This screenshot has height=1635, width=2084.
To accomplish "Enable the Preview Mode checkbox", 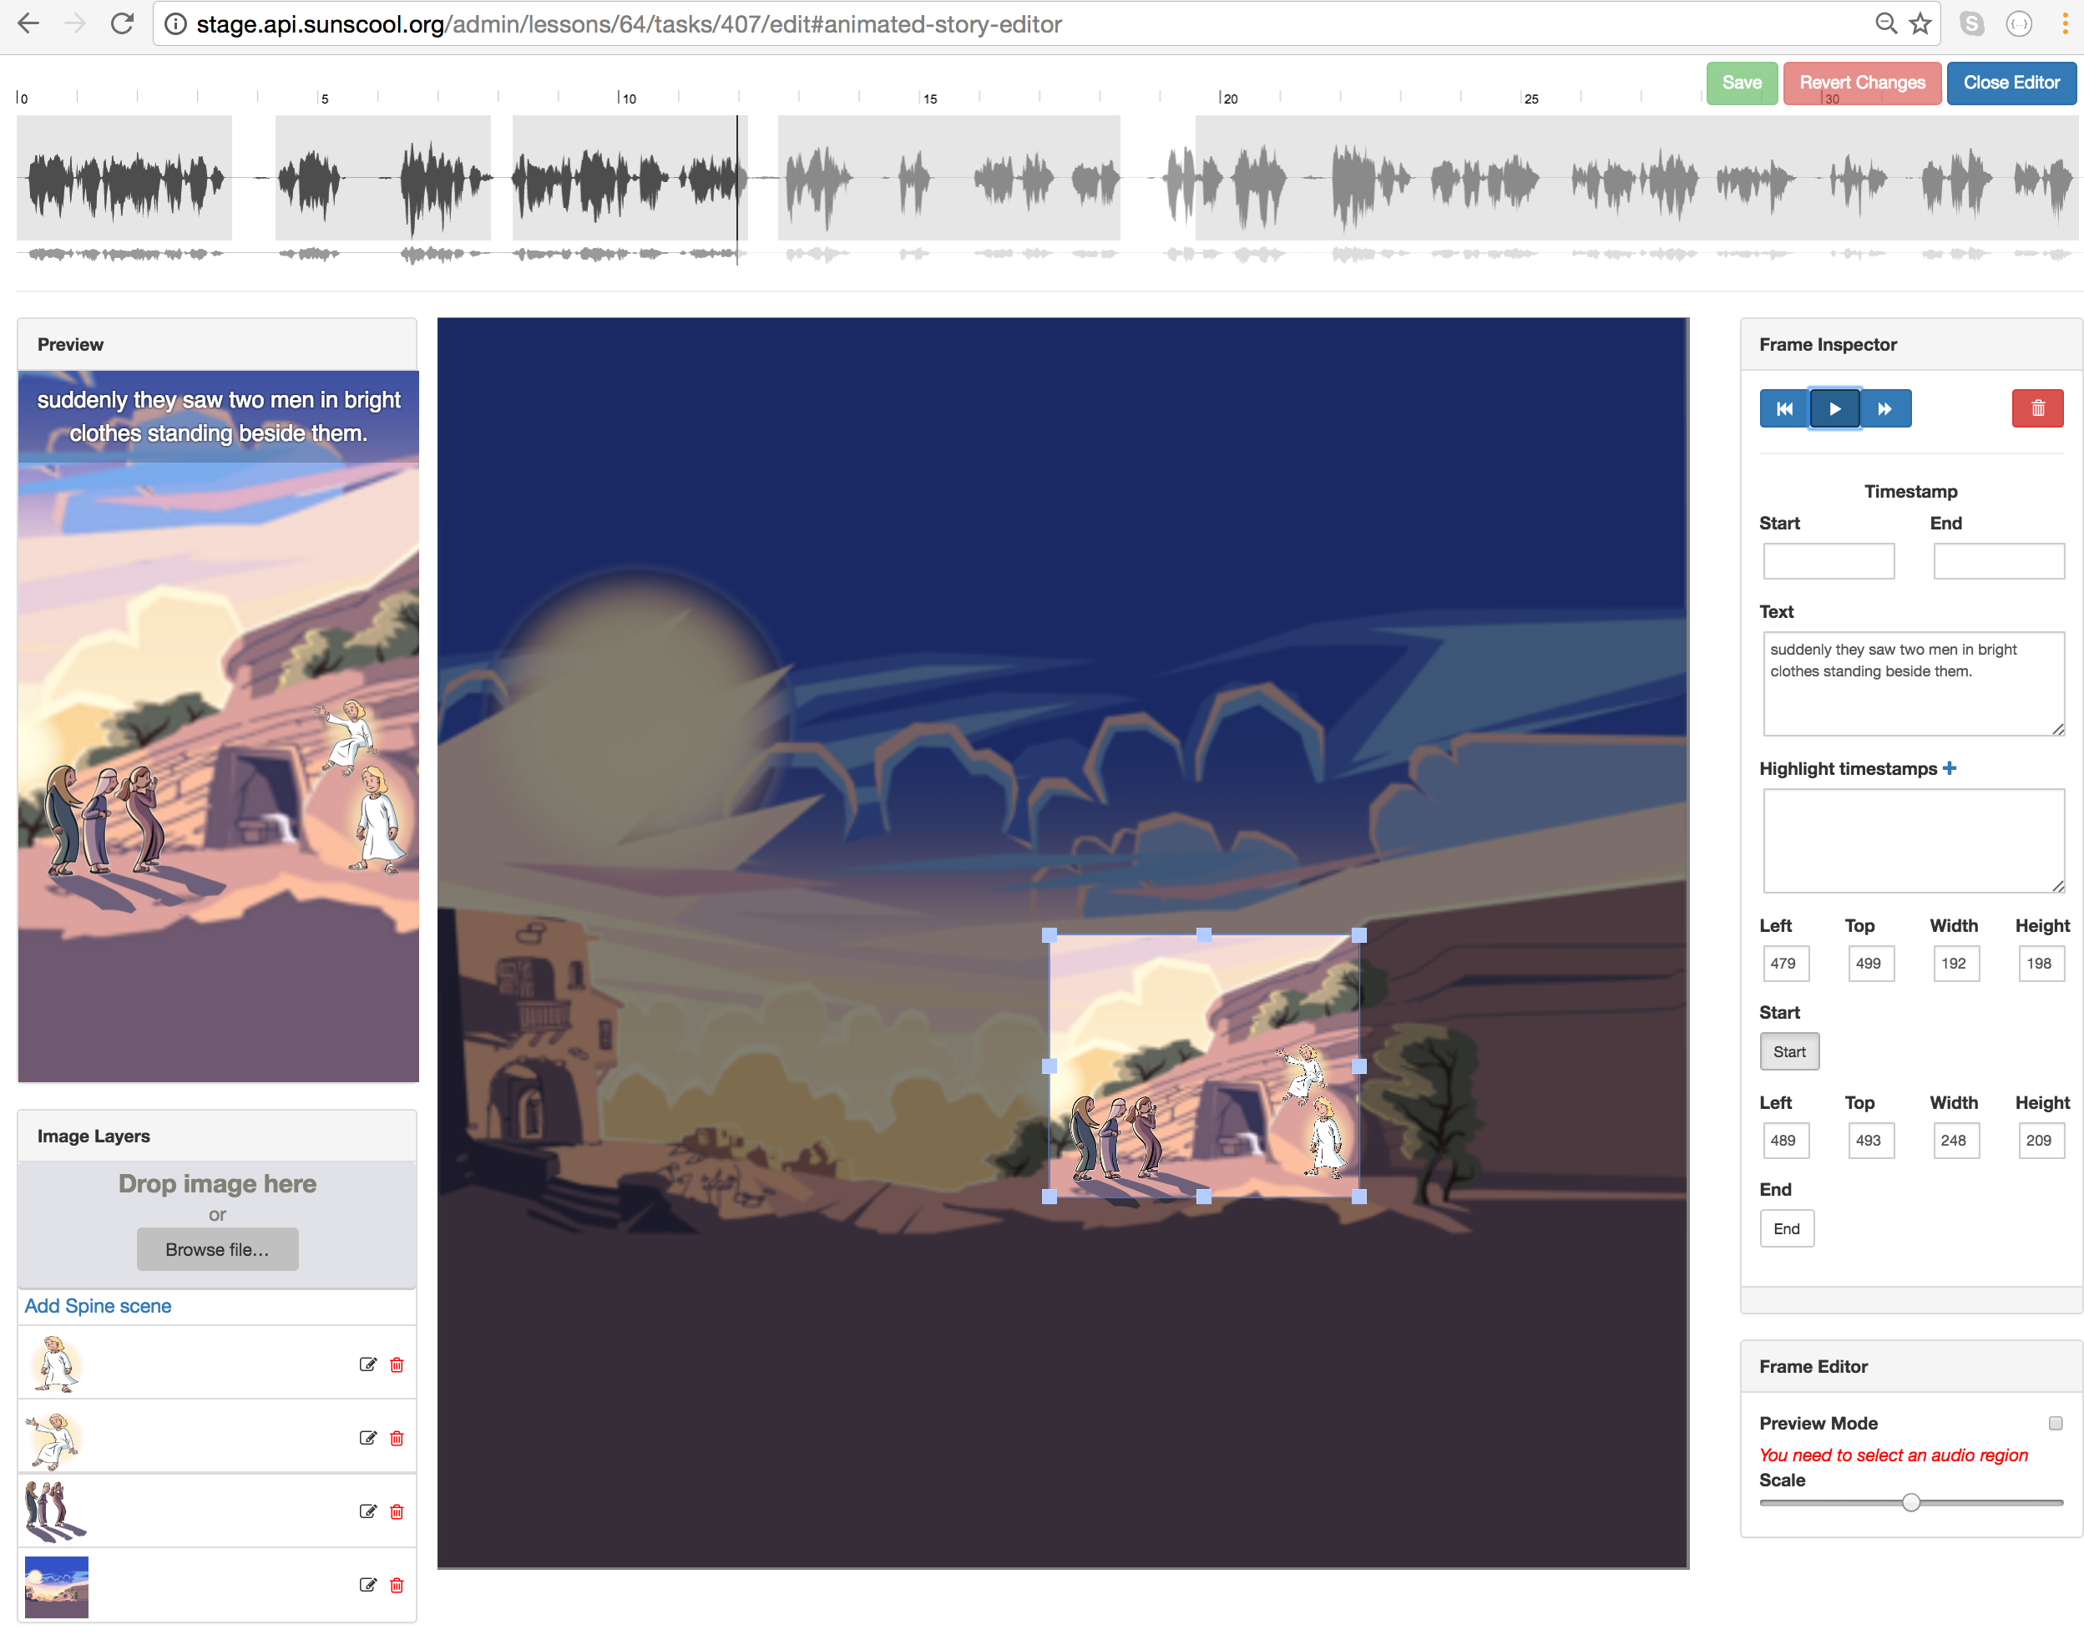I will (2056, 1424).
